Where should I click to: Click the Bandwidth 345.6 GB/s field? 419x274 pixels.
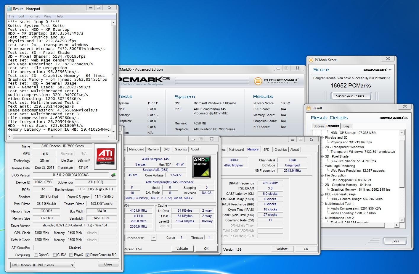point(101,218)
